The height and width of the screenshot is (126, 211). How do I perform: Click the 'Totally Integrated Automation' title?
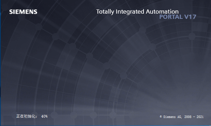[x=138, y=12]
